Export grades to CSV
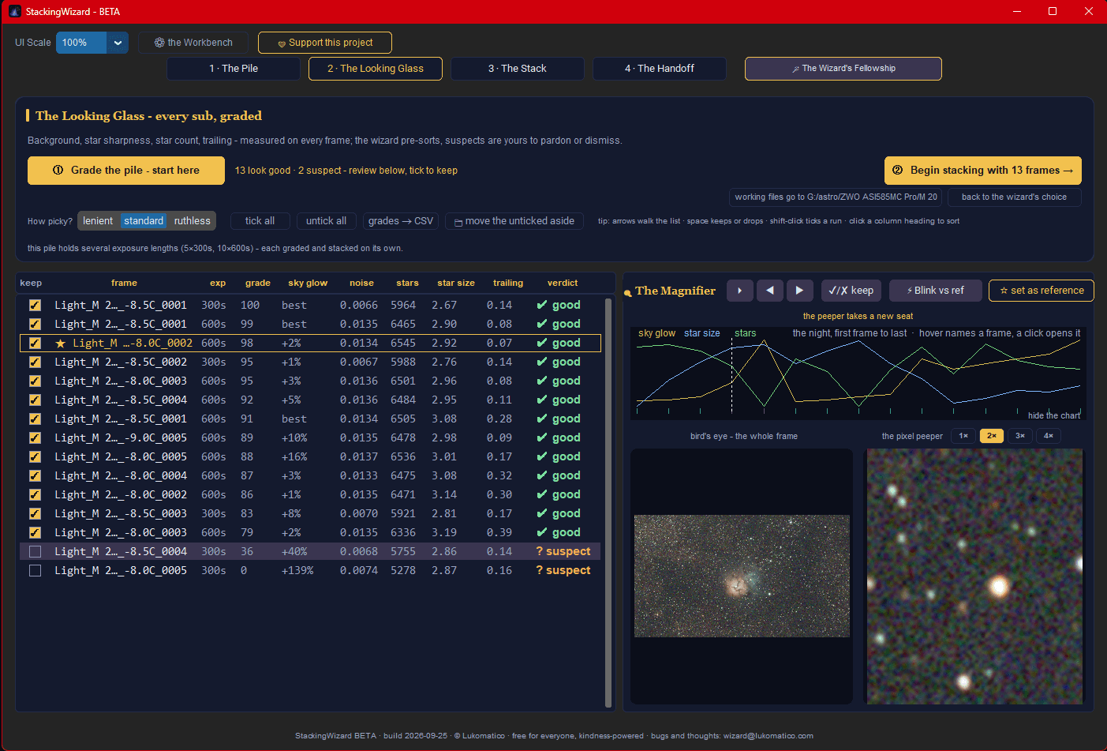1107x751 pixels. point(401,221)
